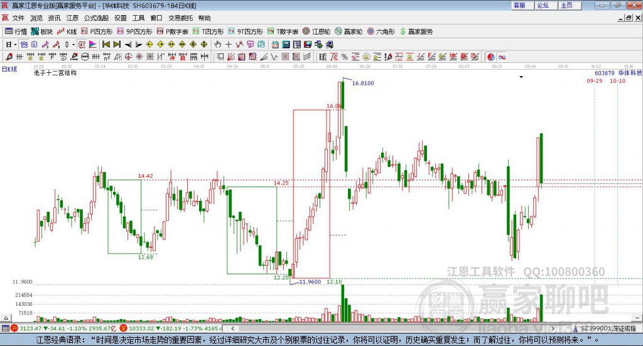
Task: Open the 江恩轮 Gann wheel
Action: pos(316,31)
